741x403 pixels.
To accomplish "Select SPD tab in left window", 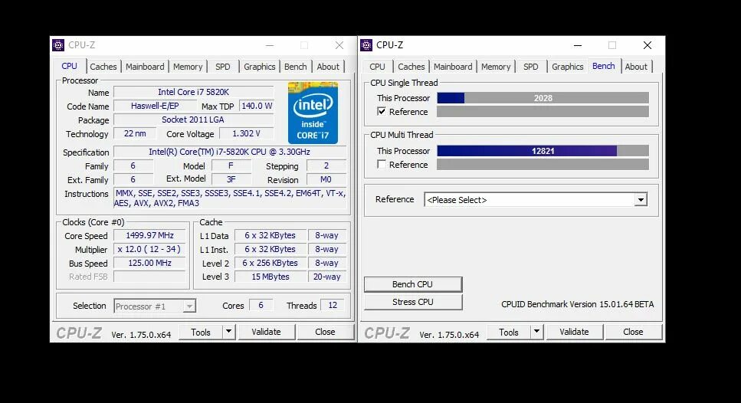I will (x=222, y=67).
